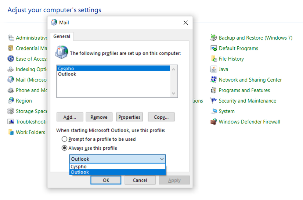
Task: Choose Outlook in the open dropdown list
Action: click(x=118, y=172)
